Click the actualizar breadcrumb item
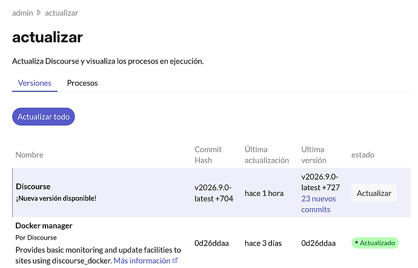418x268 pixels. (x=62, y=13)
